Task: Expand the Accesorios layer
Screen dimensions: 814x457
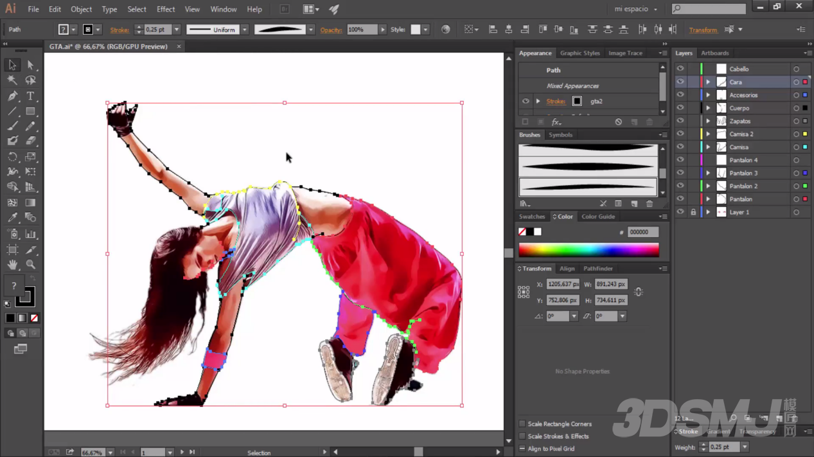Action: pyautogui.click(x=708, y=95)
